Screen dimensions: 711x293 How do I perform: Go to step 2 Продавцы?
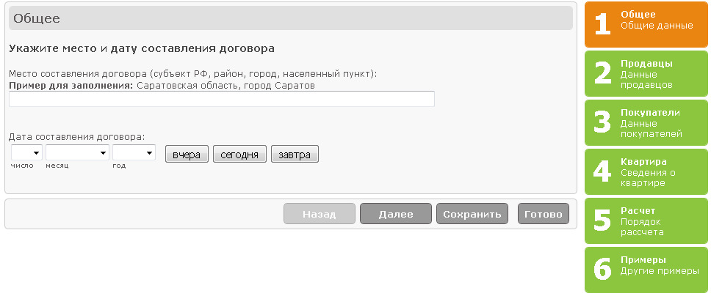pyautogui.click(x=646, y=74)
